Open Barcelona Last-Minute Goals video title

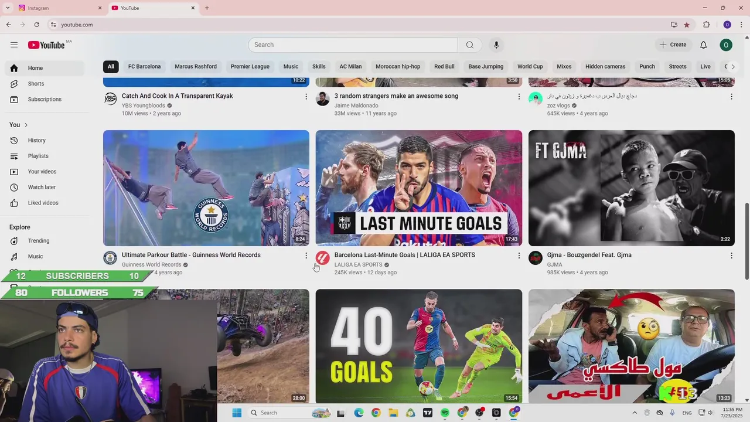pyautogui.click(x=405, y=255)
